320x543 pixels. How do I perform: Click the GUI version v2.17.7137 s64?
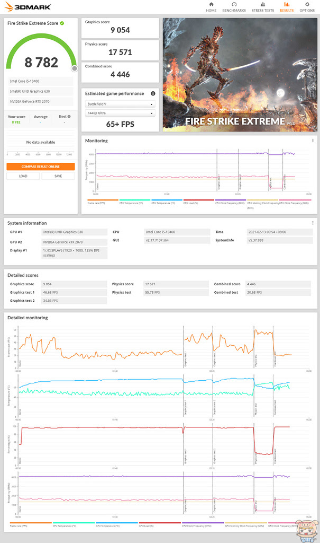click(x=177, y=240)
